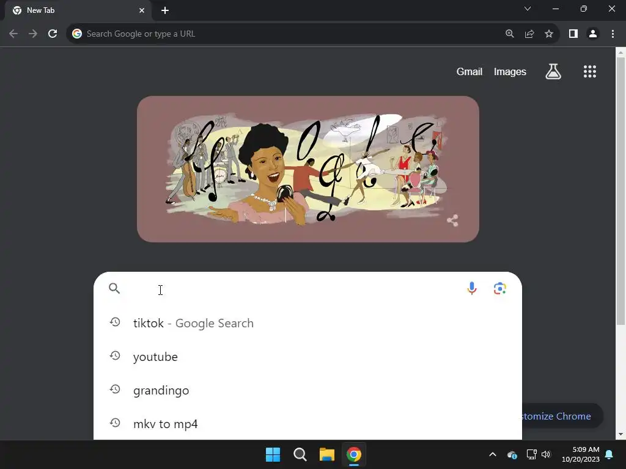
Task: Click the scrollbar down arrow
Action: (620, 434)
